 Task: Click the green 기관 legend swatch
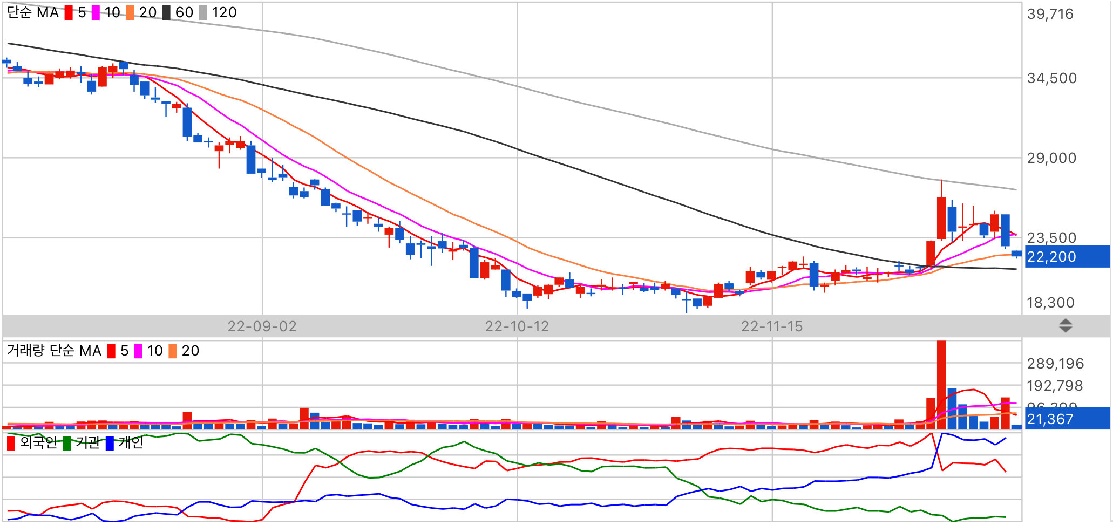coord(67,444)
